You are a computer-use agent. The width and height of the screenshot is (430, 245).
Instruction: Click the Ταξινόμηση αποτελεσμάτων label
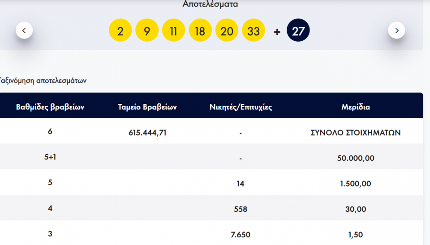(43, 81)
